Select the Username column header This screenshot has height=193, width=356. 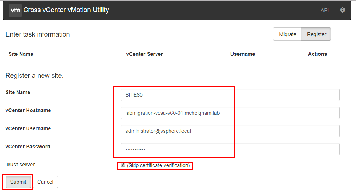click(x=242, y=54)
